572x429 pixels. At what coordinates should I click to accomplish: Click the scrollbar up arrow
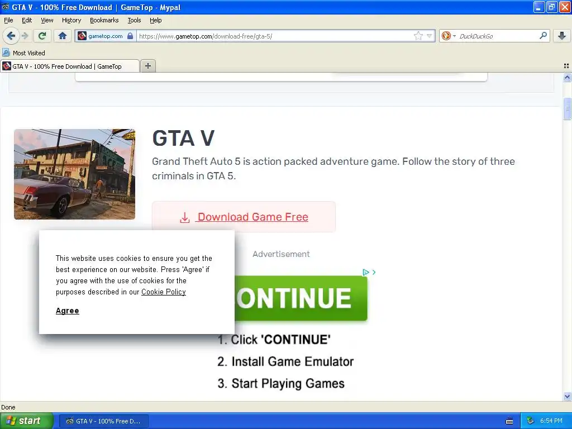pos(567,77)
